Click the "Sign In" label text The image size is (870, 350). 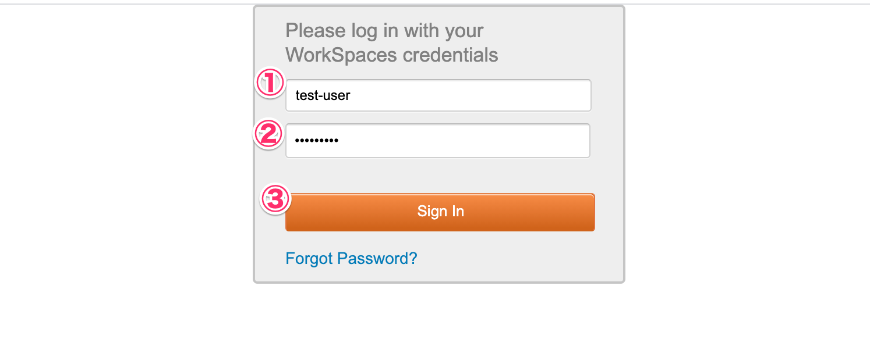pyautogui.click(x=440, y=211)
